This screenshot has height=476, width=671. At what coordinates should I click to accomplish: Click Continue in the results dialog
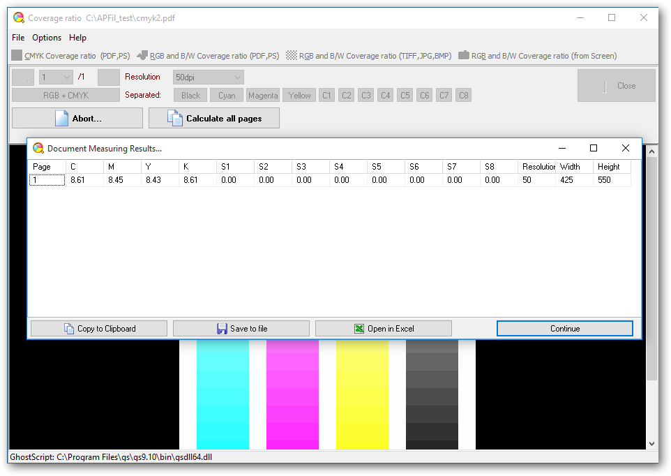click(x=565, y=329)
